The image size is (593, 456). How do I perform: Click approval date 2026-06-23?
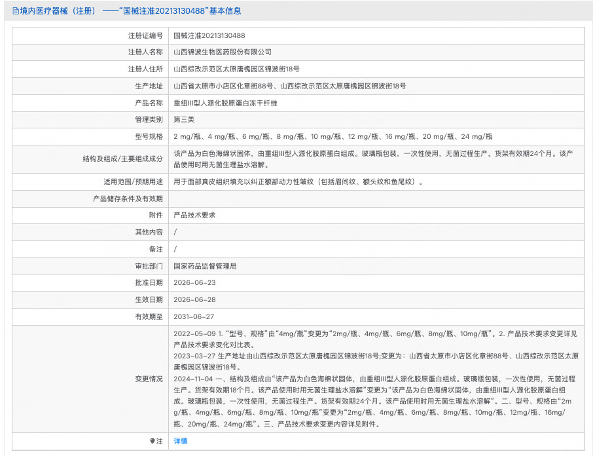pos(194,282)
